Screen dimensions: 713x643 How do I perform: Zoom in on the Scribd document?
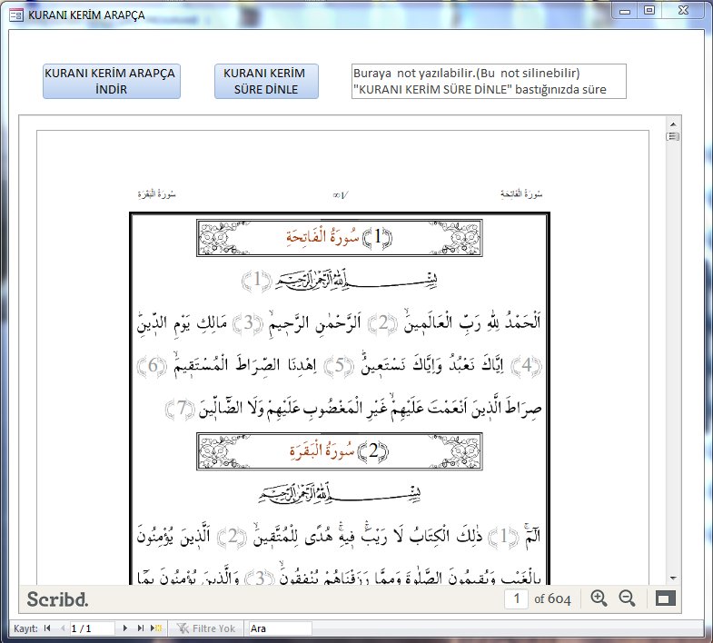(599, 598)
